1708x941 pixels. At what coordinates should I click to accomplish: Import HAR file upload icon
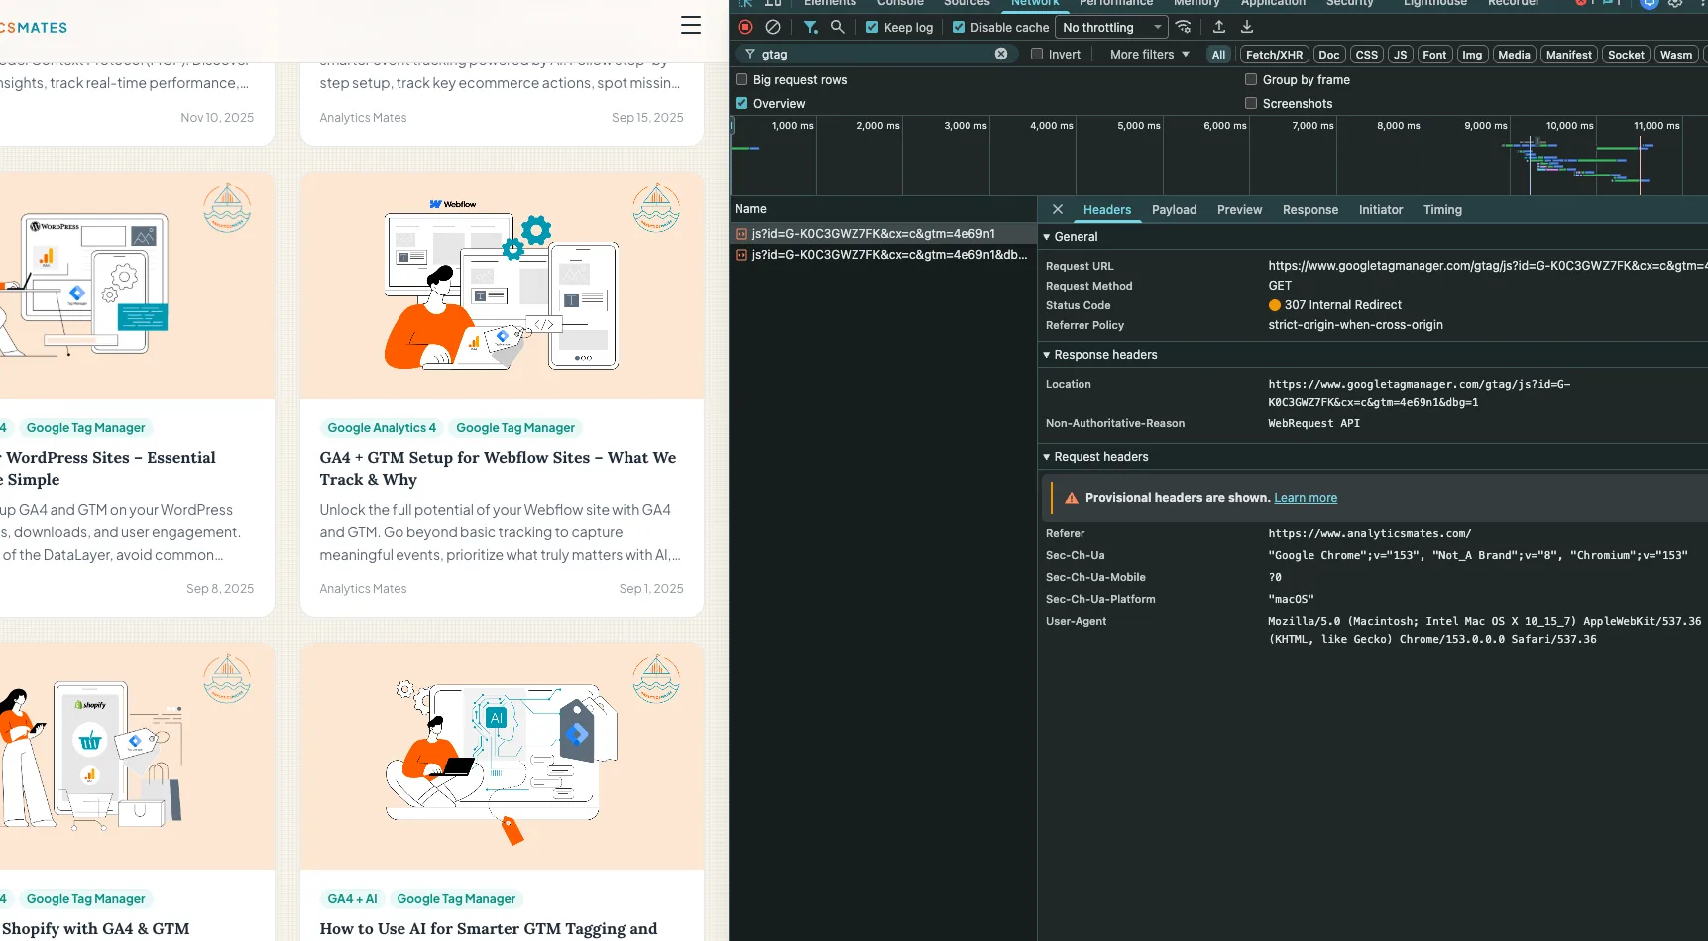pos(1219,27)
